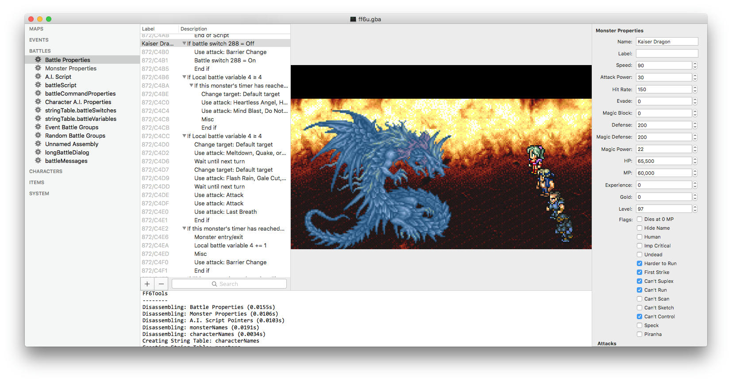Image resolution: width=732 pixels, height=382 pixels.
Task: Open the EVENTS sidebar section
Action: coord(39,40)
